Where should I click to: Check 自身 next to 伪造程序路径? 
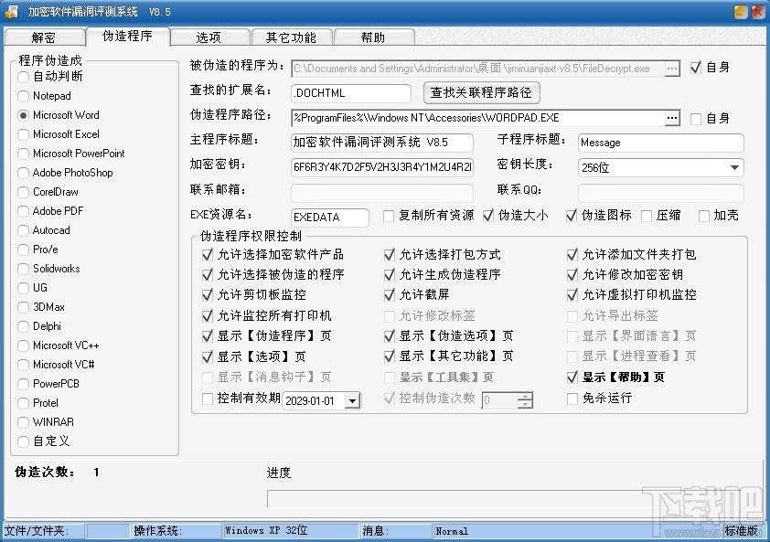(696, 119)
